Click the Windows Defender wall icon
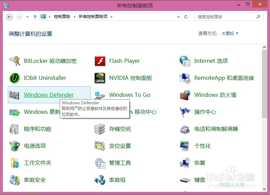The height and width of the screenshot is (195, 270). point(14,95)
